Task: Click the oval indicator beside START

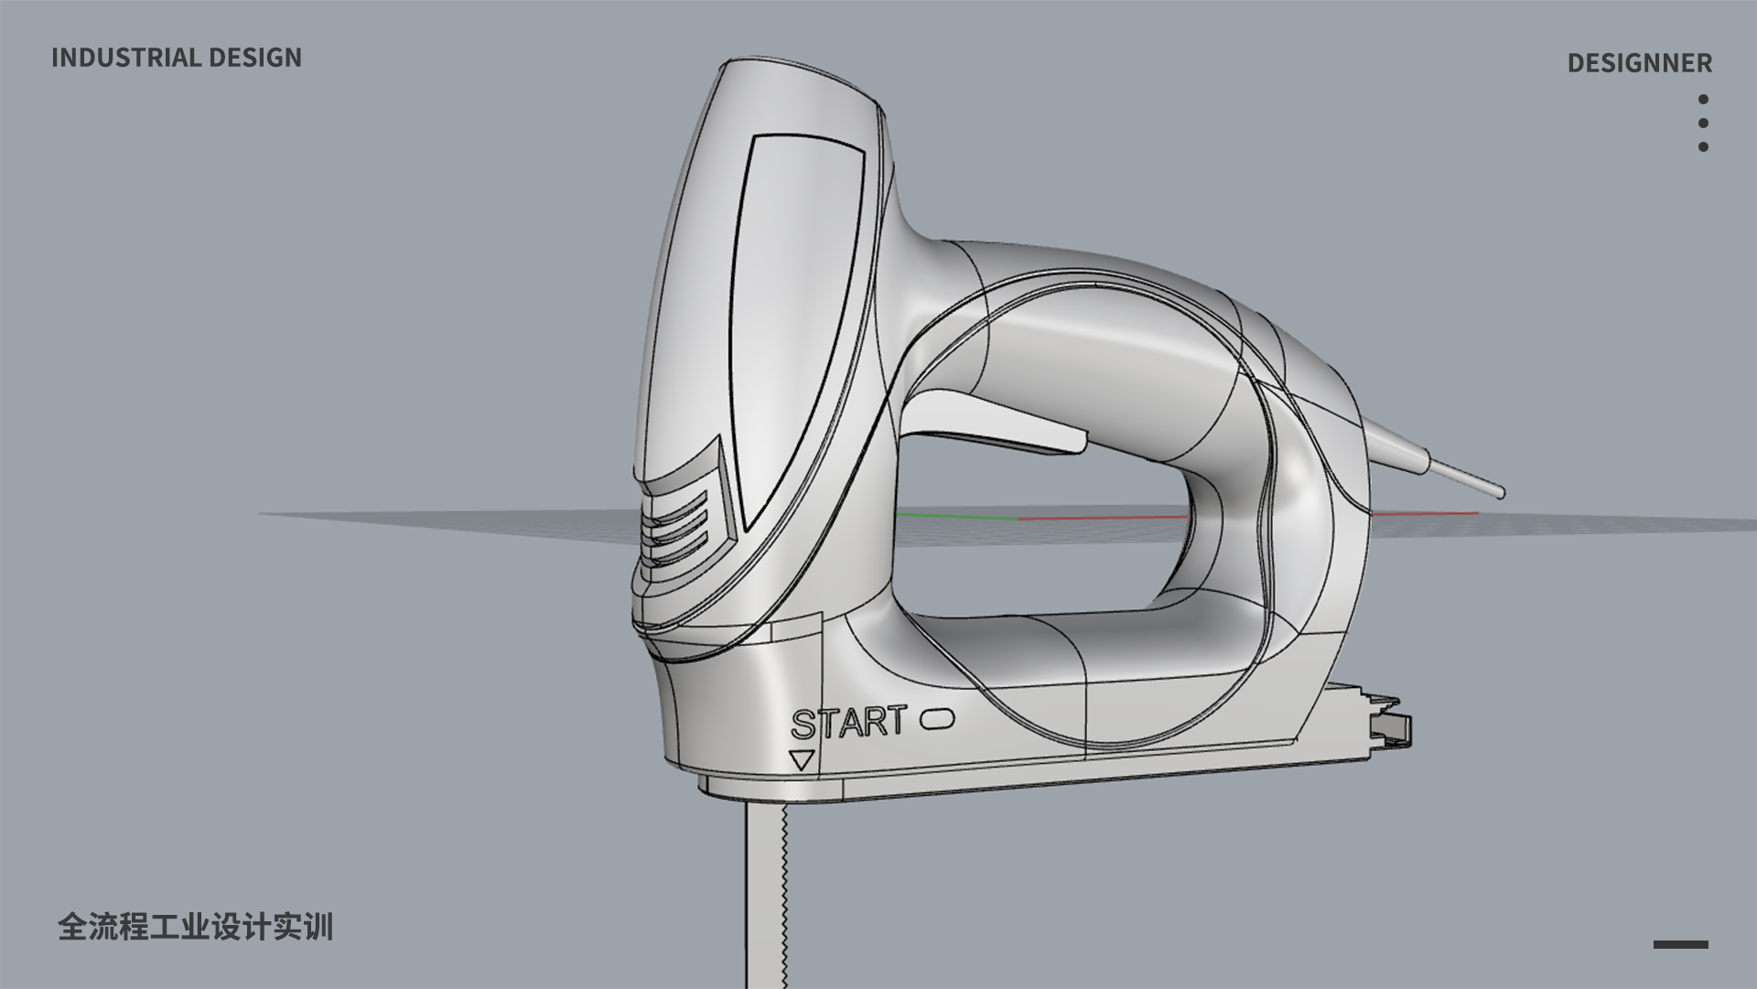Action: click(x=937, y=719)
